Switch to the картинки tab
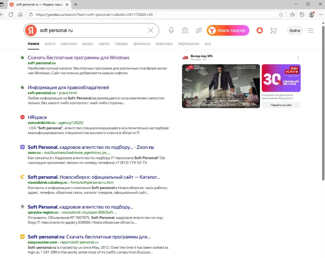The width and height of the screenshot is (325, 258). (69, 44)
